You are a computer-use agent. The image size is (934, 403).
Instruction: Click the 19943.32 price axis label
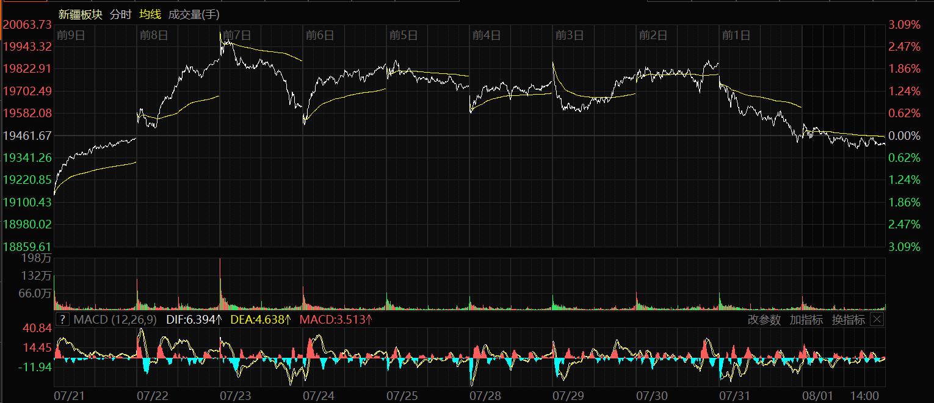pyautogui.click(x=27, y=46)
